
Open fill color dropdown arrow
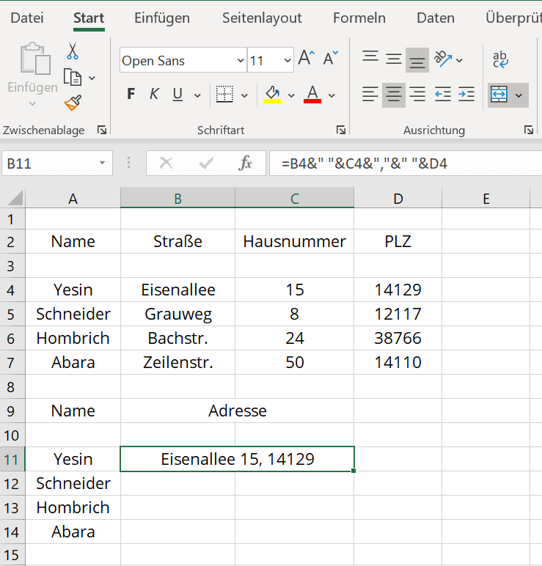click(x=291, y=95)
